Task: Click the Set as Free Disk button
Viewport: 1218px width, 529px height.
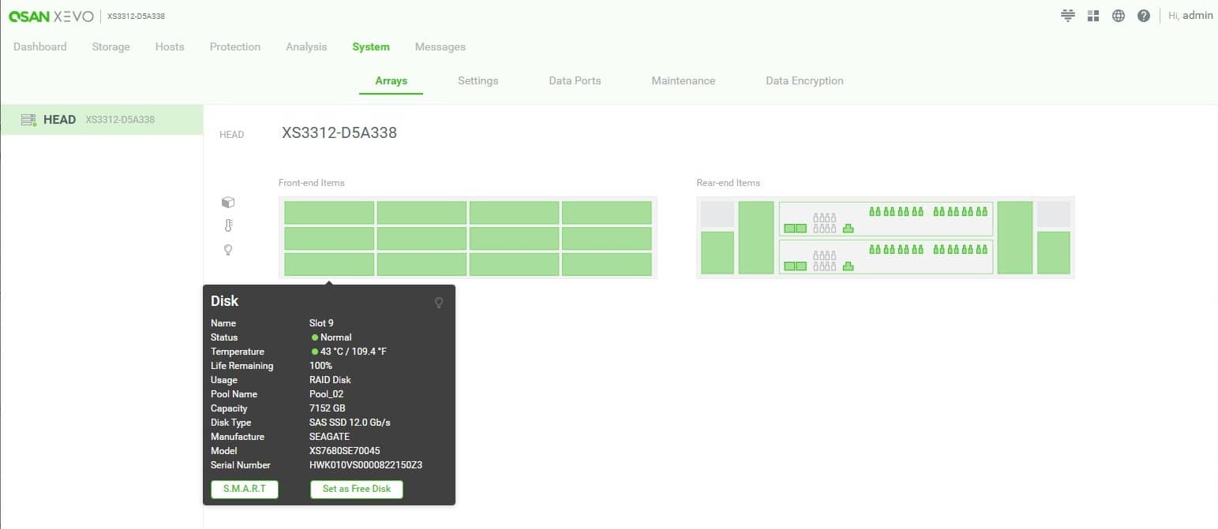Action: (357, 489)
